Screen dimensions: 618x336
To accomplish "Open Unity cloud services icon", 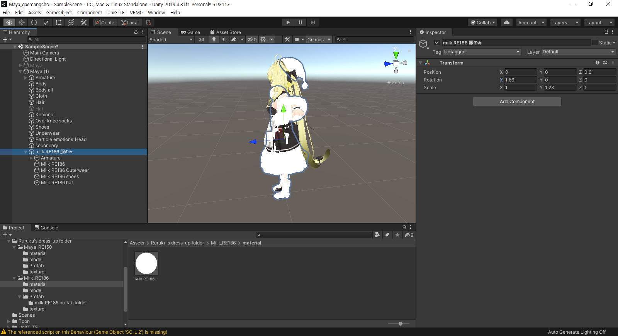I will pos(507,22).
